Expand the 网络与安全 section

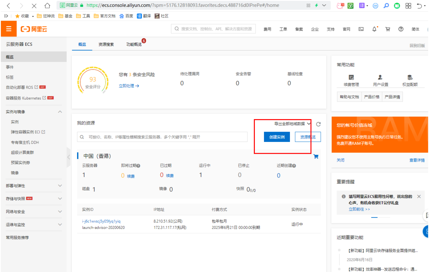pyautogui.click(x=60, y=212)
